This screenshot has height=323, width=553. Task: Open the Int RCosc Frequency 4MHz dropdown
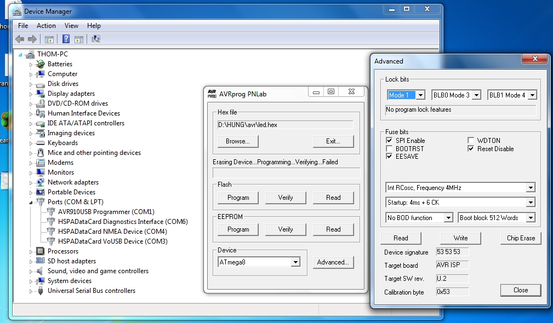[530, 188]
